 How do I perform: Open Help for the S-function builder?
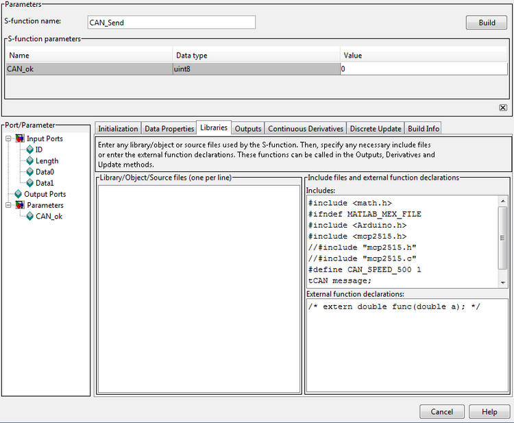[489, 412]
